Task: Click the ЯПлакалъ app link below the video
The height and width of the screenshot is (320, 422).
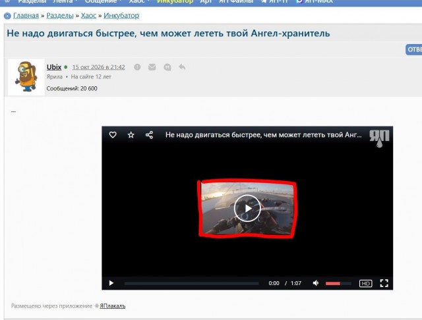Action: tap(113, 306)
